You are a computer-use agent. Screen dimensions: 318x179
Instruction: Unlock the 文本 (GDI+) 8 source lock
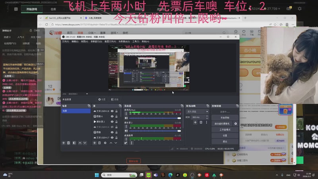[116, 111]
